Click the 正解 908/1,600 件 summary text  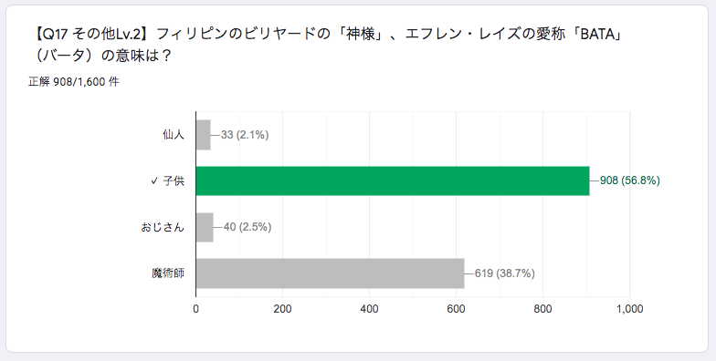pos(73,82)
